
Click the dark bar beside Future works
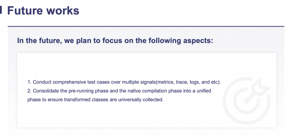pos(1,10)
